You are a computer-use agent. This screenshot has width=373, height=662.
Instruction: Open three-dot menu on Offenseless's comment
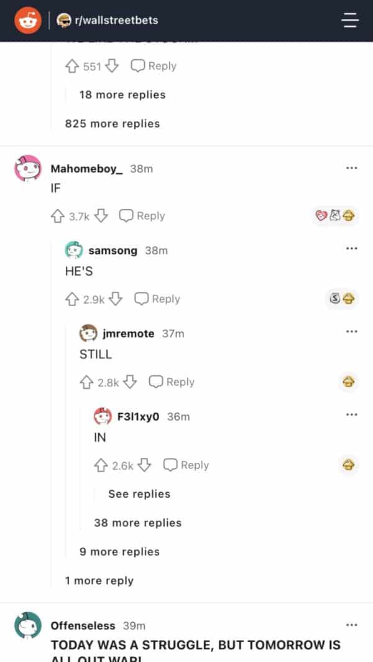click(352, 625)
